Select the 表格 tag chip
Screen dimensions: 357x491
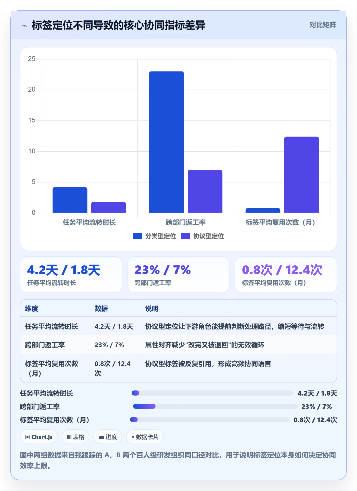75,437
